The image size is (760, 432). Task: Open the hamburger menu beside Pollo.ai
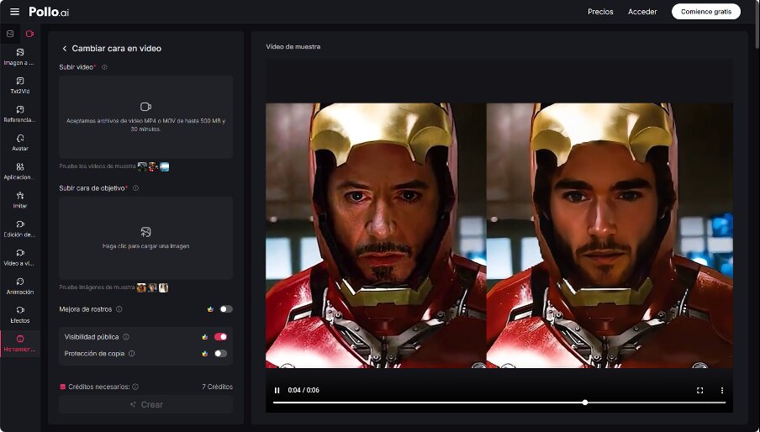(14, 12)
